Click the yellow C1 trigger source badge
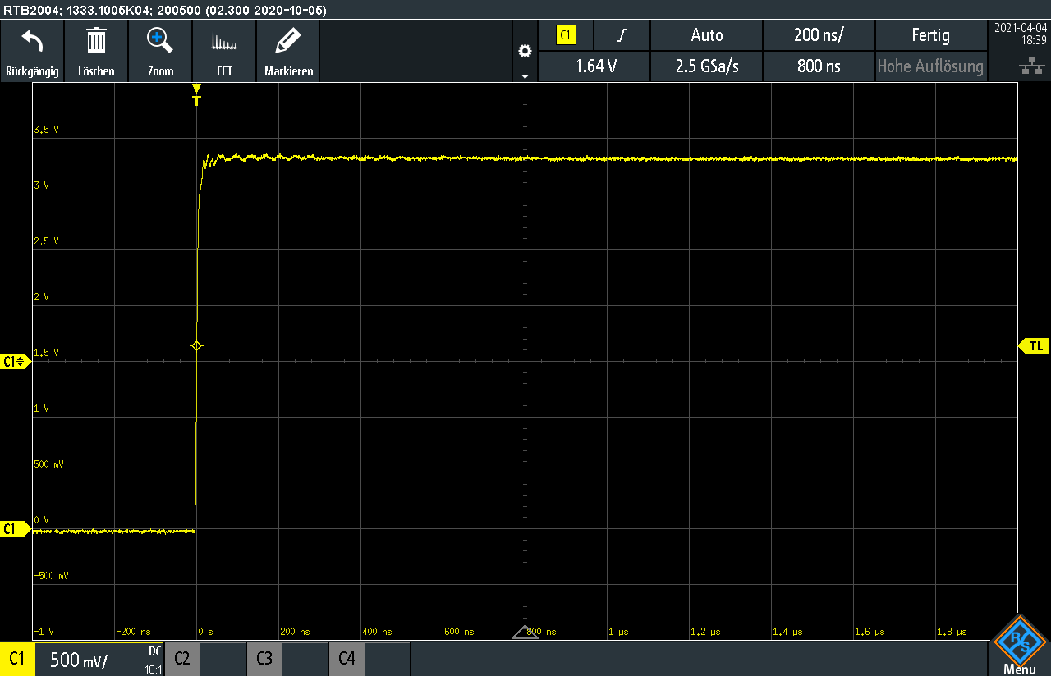Screen dimensions: 1051x676 click(566, 35)
